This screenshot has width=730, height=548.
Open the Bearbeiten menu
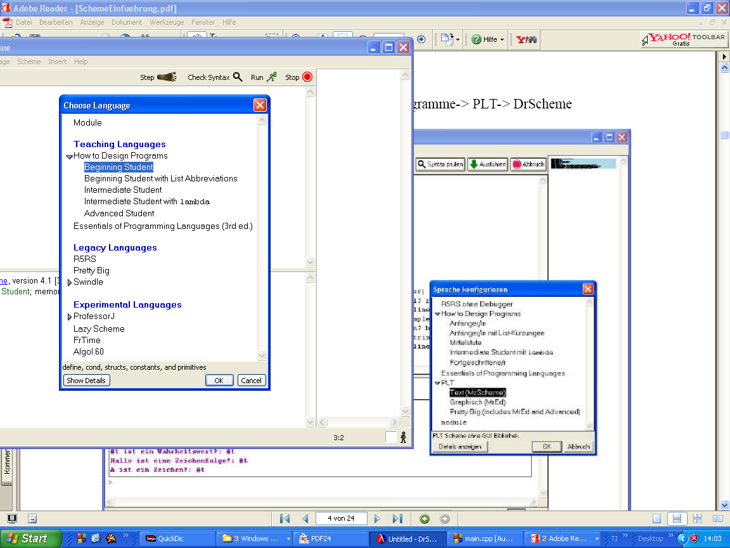tap(56, 22)
